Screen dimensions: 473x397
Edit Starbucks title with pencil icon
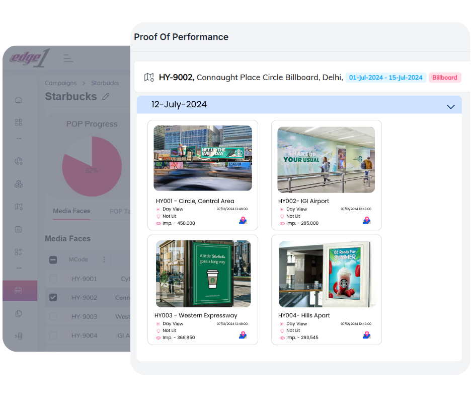point(106,97)
